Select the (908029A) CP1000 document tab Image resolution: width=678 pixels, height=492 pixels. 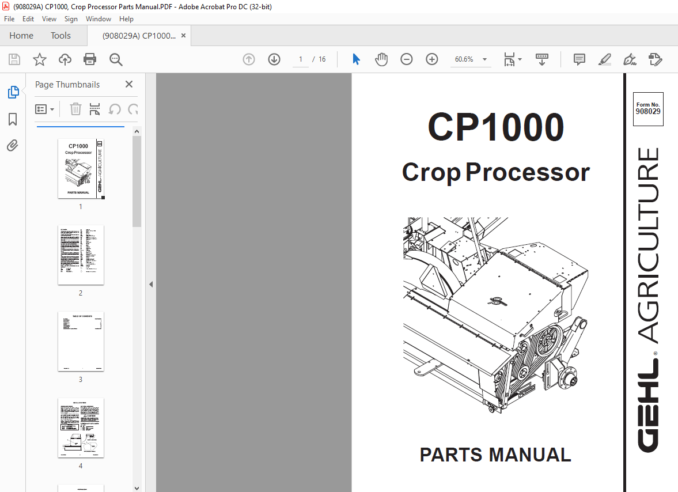[139, 36]
